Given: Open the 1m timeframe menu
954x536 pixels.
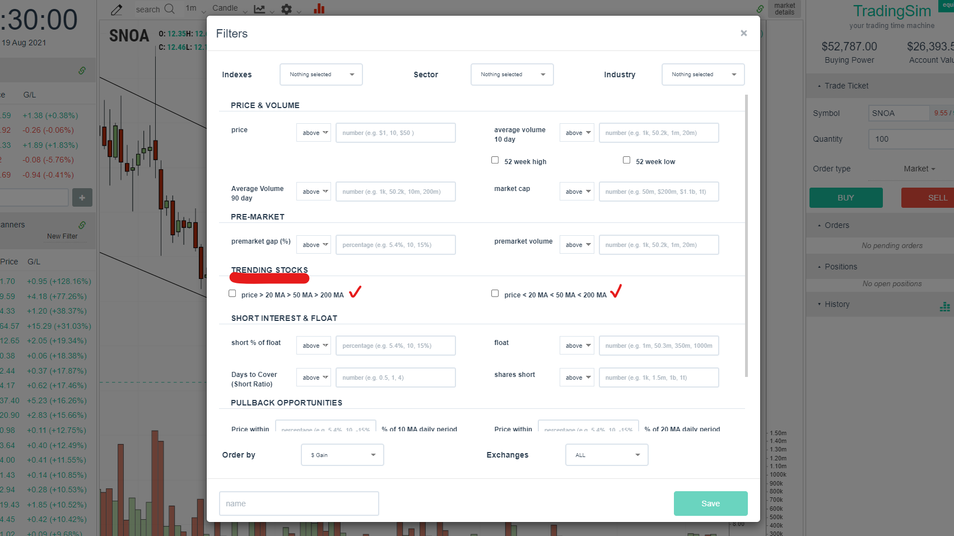Looking at the screenshot, I should pos(193,8).
